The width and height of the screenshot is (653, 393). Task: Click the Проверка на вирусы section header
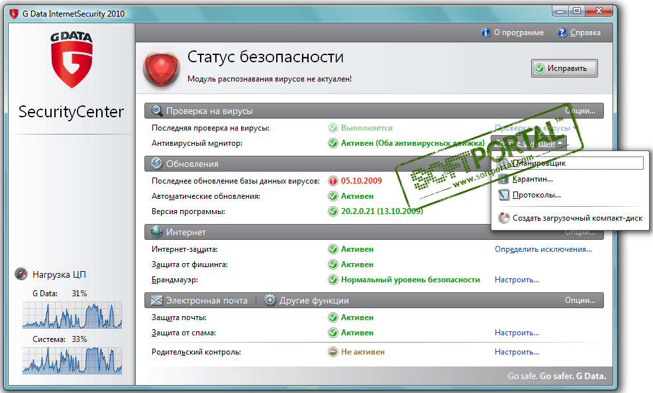click(x=374, y=111)
